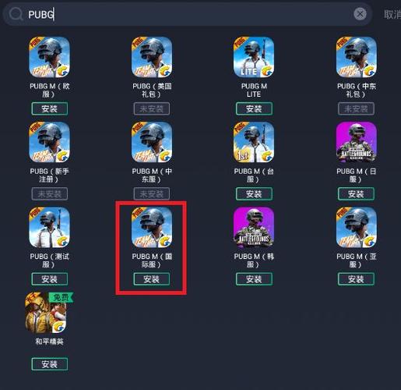
Task: Select the PUBG (测试服) app icon
Action: tap(49, 227)
